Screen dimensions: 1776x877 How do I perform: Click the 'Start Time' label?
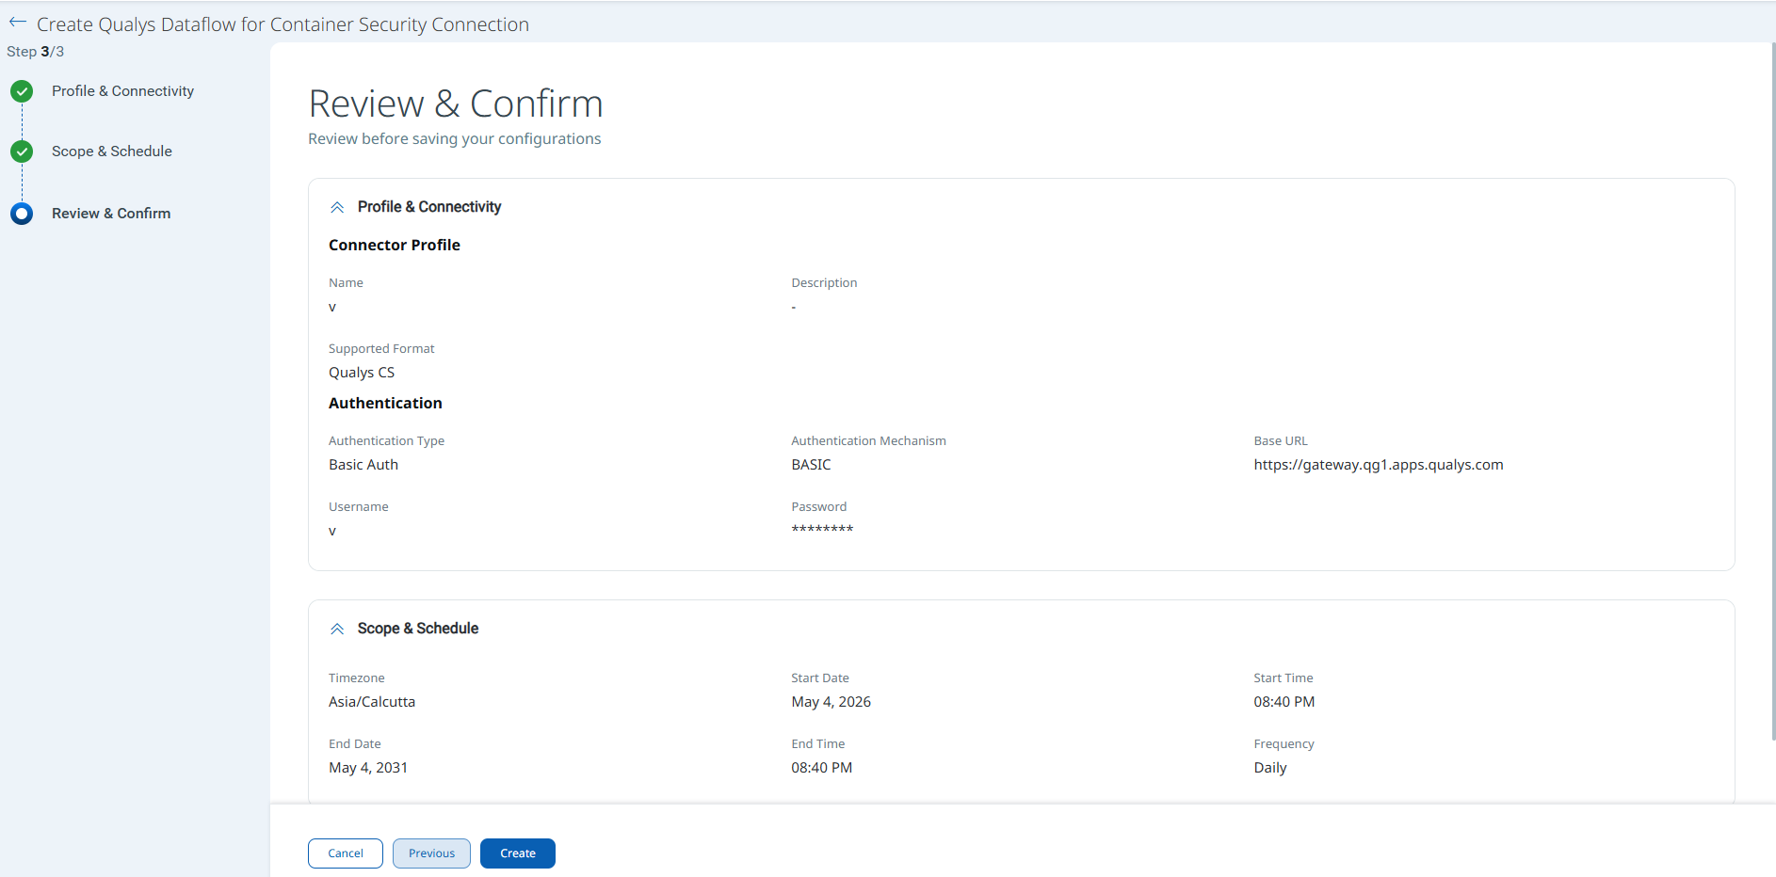(1284, 678)
